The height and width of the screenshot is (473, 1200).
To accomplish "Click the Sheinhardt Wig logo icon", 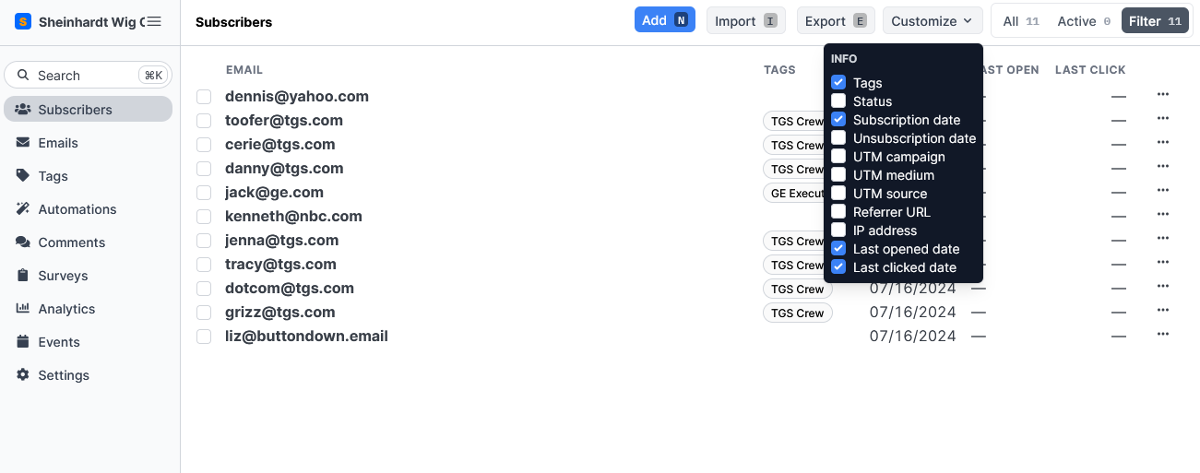I will click(x=23, y=21).
